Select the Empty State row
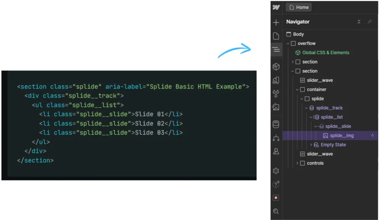Viewport: 391px width, 220px height. pyautogui.click(x=330, y=145)
